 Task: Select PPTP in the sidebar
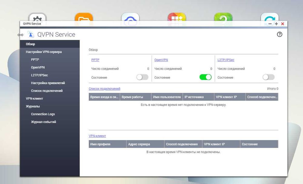point(50,60)
